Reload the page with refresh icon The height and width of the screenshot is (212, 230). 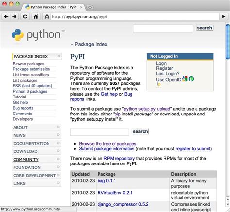click(x=25, y=16)
